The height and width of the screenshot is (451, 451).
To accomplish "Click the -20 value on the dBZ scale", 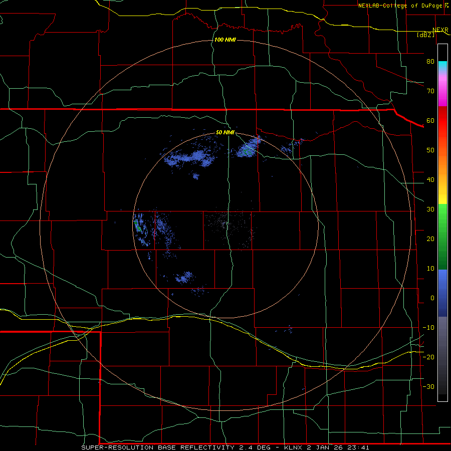I will [428, 357].
